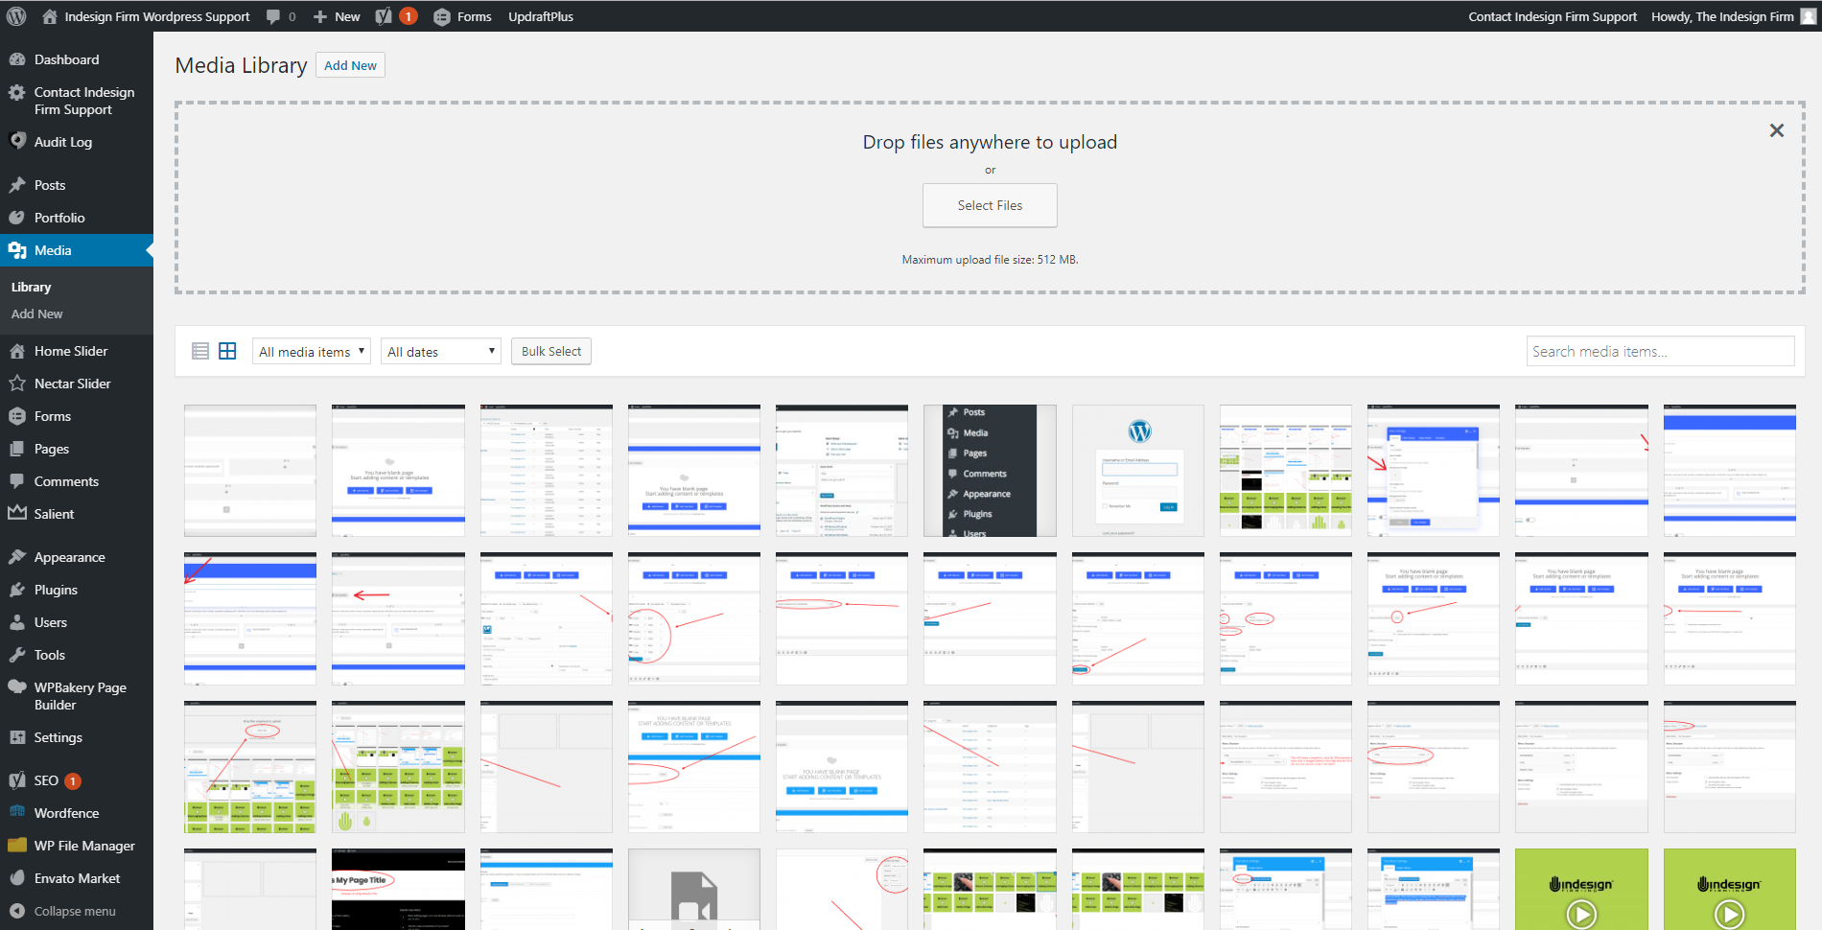Click the Select Files button
Viewport: 1822px width, 930px height.
pos(990,205)
